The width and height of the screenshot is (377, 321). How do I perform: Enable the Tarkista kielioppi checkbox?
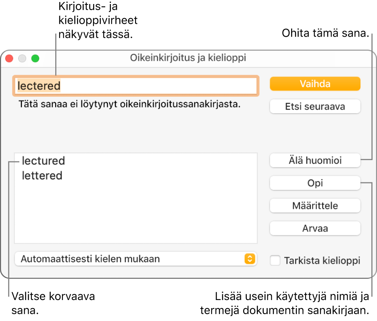click(x=275, y=261)
